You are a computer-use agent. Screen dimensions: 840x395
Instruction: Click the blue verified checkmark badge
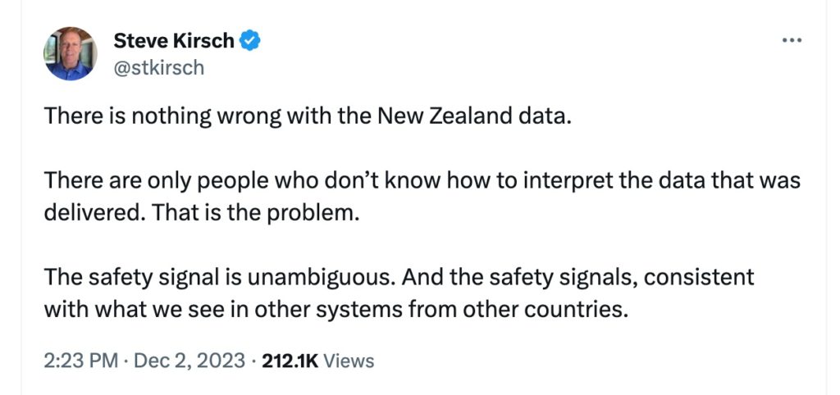tap(250, 40)
